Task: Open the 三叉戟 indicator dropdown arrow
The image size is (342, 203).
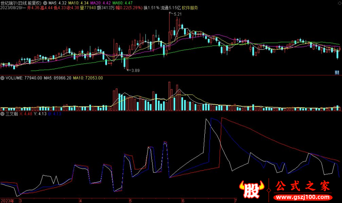Action: point(3,114)
